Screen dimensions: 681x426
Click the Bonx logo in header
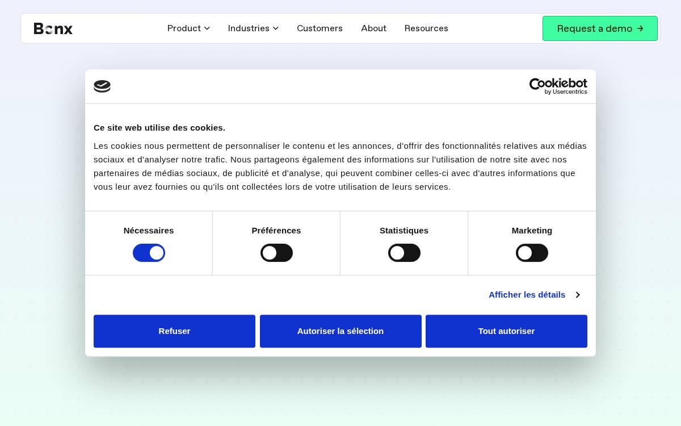coord(53,28)
